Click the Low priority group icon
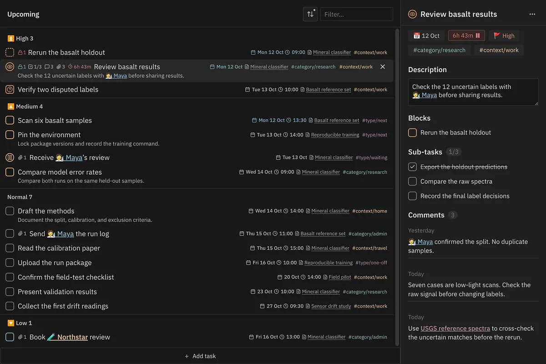This screenshot has width=546, height=364. click(11, 323)
